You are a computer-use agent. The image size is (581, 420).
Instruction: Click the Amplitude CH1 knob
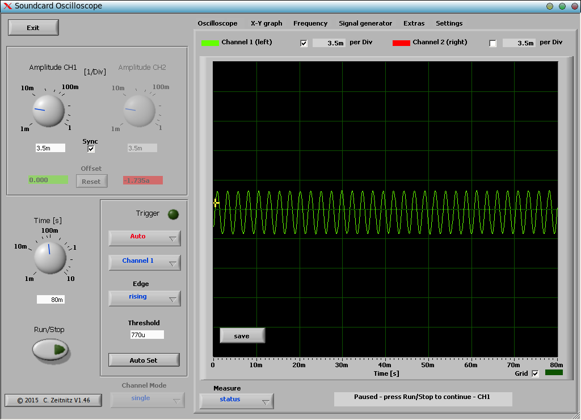click(x=48, y=111)
